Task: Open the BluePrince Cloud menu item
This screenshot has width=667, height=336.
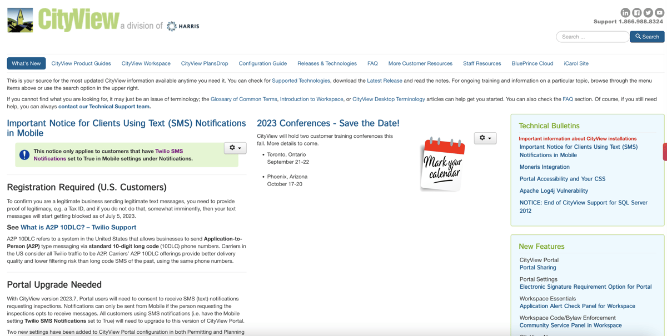Action: pos(532,63)
